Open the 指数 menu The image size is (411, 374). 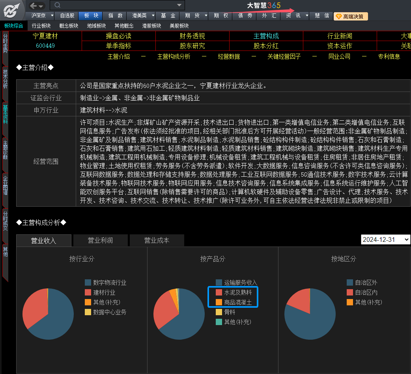[115, 16]
